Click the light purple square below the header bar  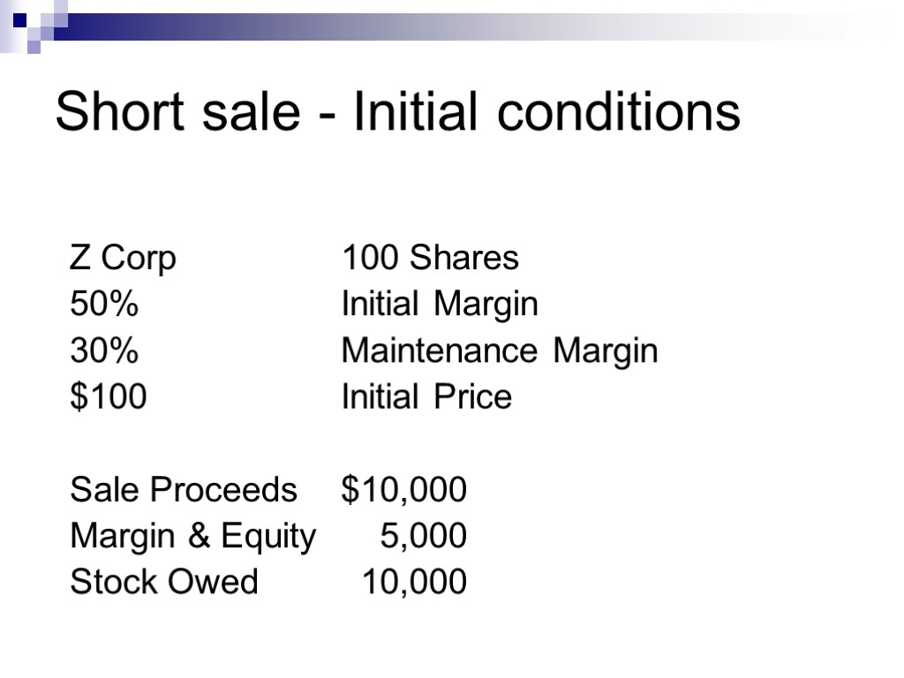point(34,47)
